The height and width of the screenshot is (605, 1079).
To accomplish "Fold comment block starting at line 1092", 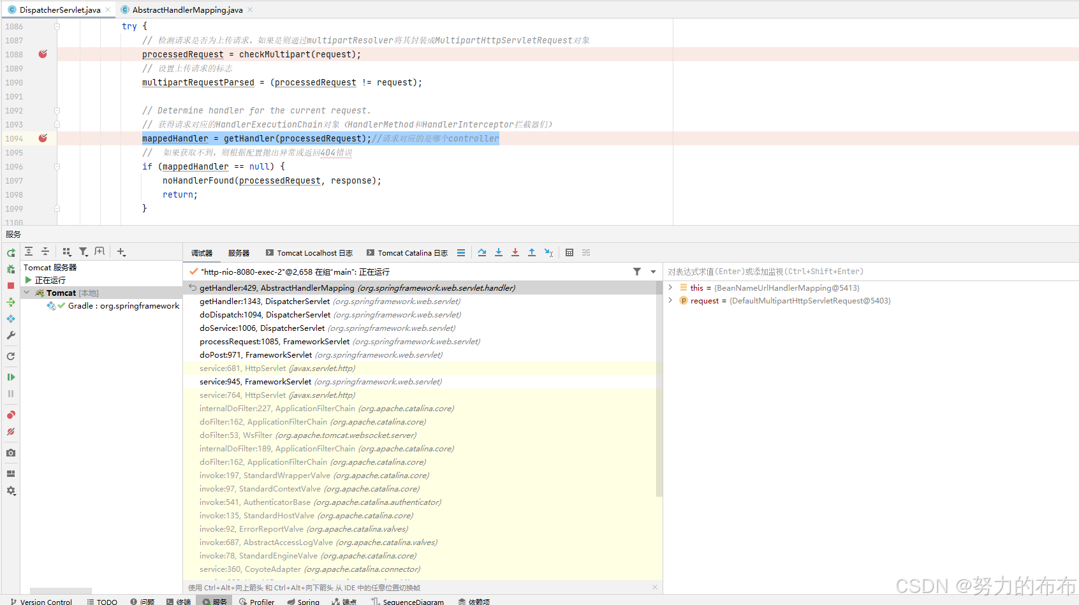I will (57, 110).
